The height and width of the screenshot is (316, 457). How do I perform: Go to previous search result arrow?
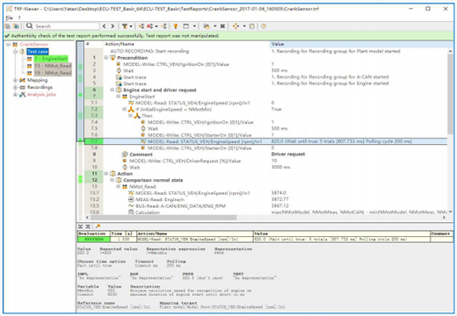tap(105, 26)
